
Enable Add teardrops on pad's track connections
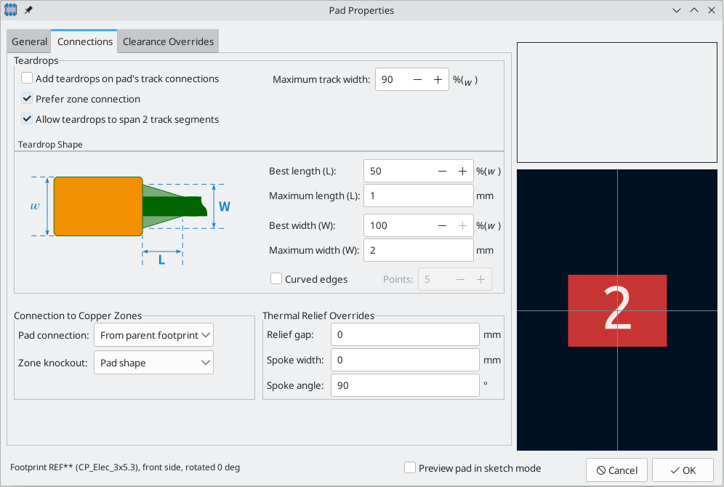[x=27, y=79]
